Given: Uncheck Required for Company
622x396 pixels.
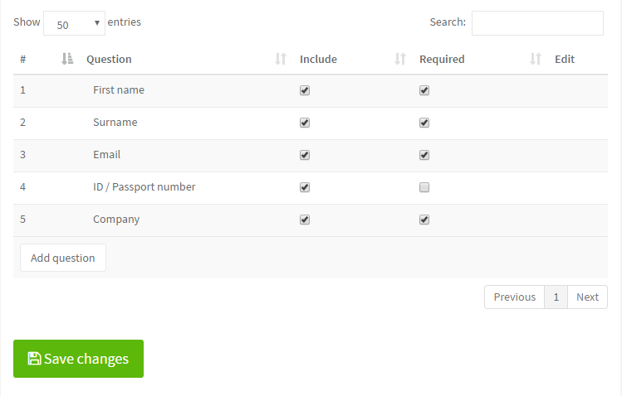Looking at the screenshot, I should (x=424, y=220).
